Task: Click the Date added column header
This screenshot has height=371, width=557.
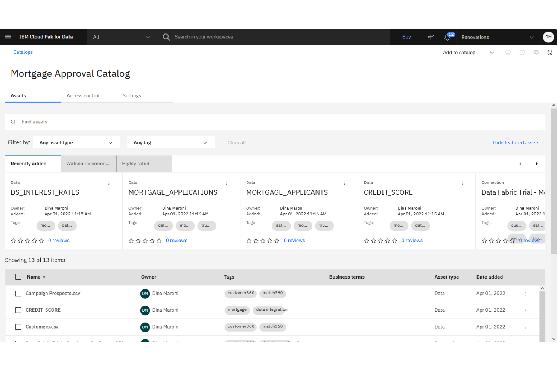Action: click(x=489, y=277)
